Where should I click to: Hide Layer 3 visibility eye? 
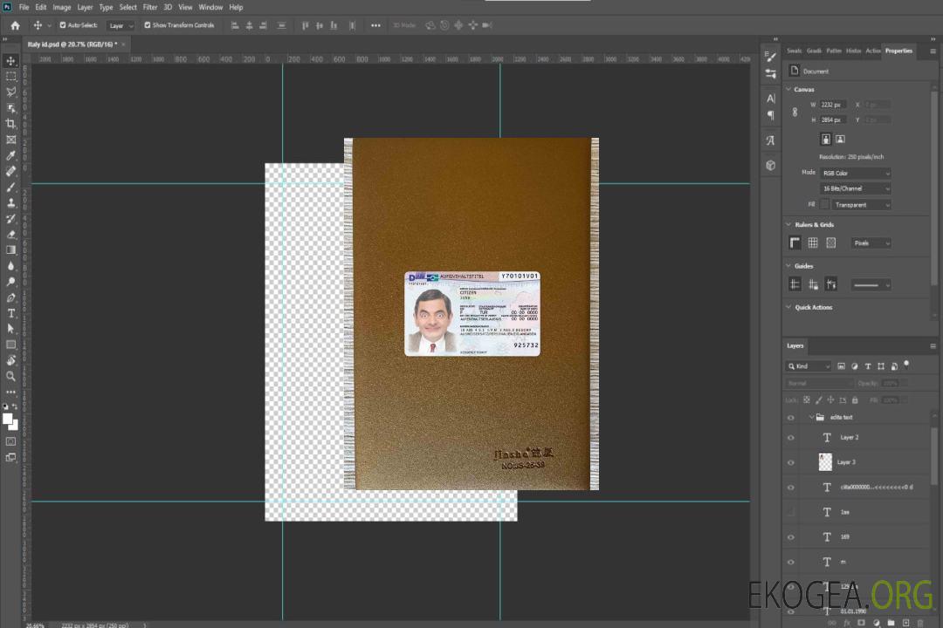(x=791, y=463)
